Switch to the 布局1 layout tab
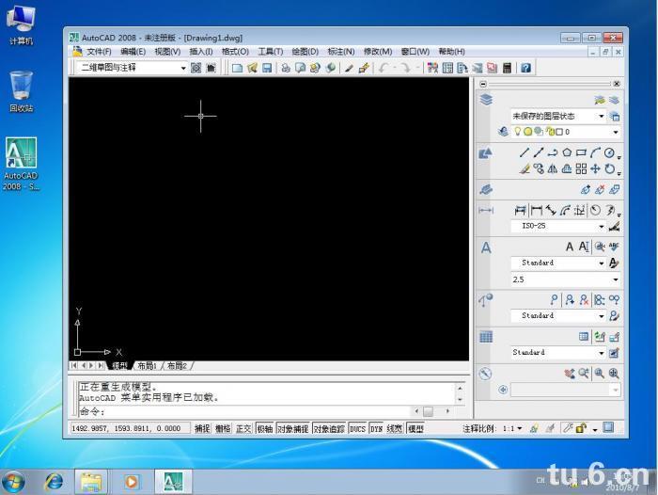The image size is (658, 495). coord(147,366)
